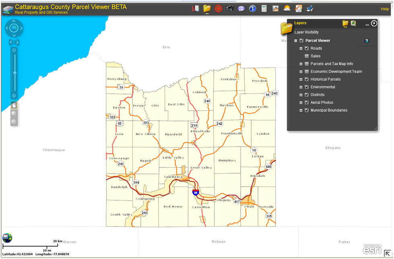Click the globe full extent button
The height and width of the screenshot is (259, 394).
tap(14, 28)
